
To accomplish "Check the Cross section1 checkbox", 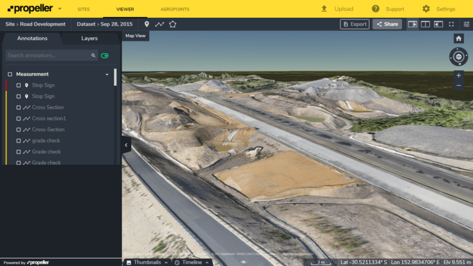I will click(x=18, y=119).
